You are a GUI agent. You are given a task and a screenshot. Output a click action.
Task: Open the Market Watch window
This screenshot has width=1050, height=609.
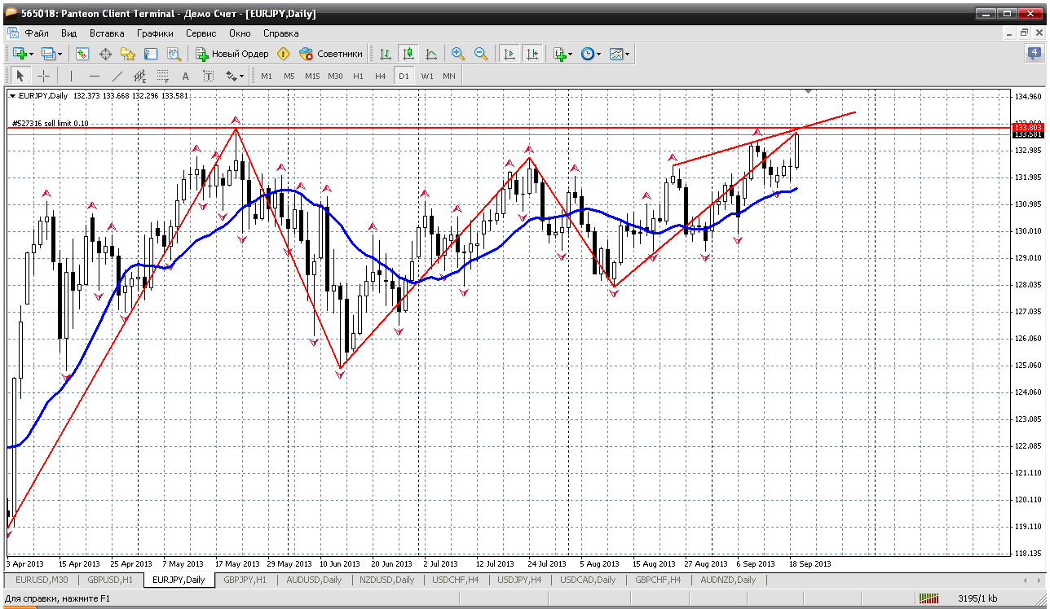click(82, 54)
